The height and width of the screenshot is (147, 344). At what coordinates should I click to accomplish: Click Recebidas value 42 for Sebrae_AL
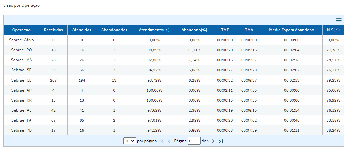[x=53, y=110]
